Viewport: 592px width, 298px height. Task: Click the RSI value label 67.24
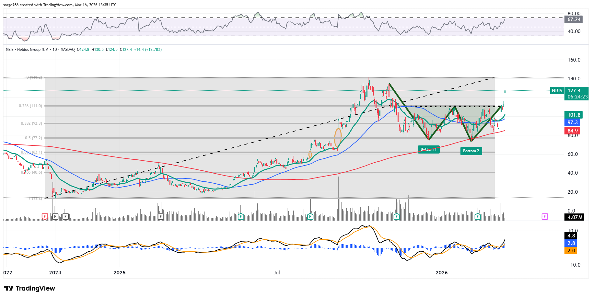click(574, 19)
